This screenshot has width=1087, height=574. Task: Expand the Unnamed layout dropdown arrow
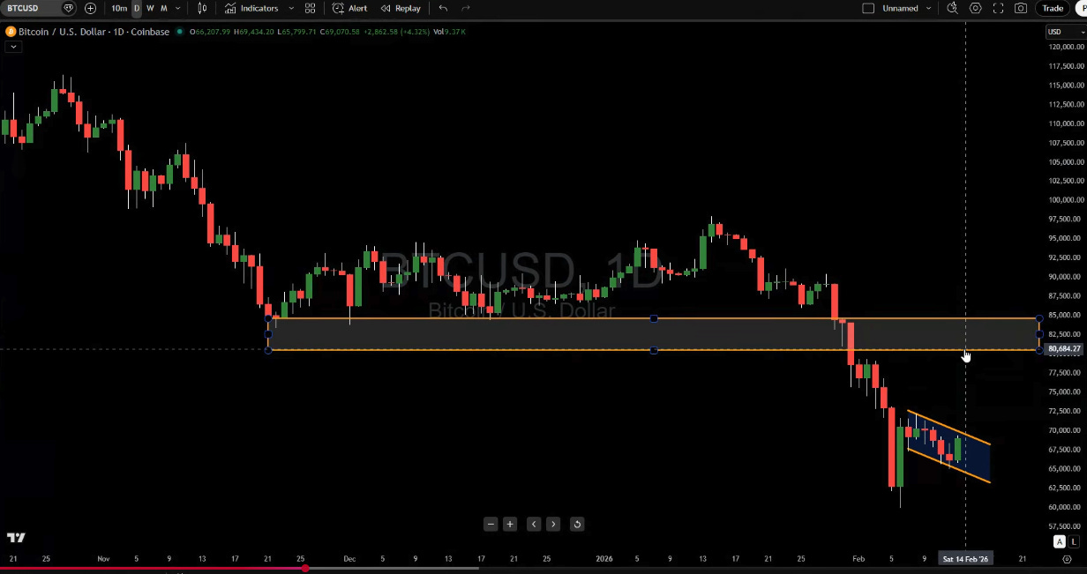929,8
